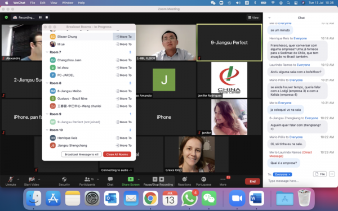This screenshot has height=211, width=338.
Task: Click the Chat bubble toolbar icon
Action: coord(110,179)
